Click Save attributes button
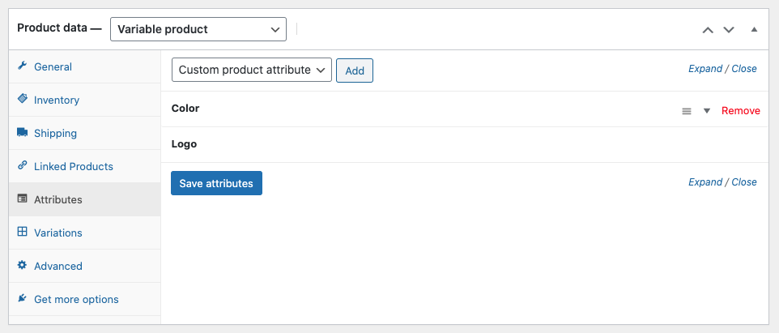The width and height of the screenshot is (779, 333). pos(216,183)
